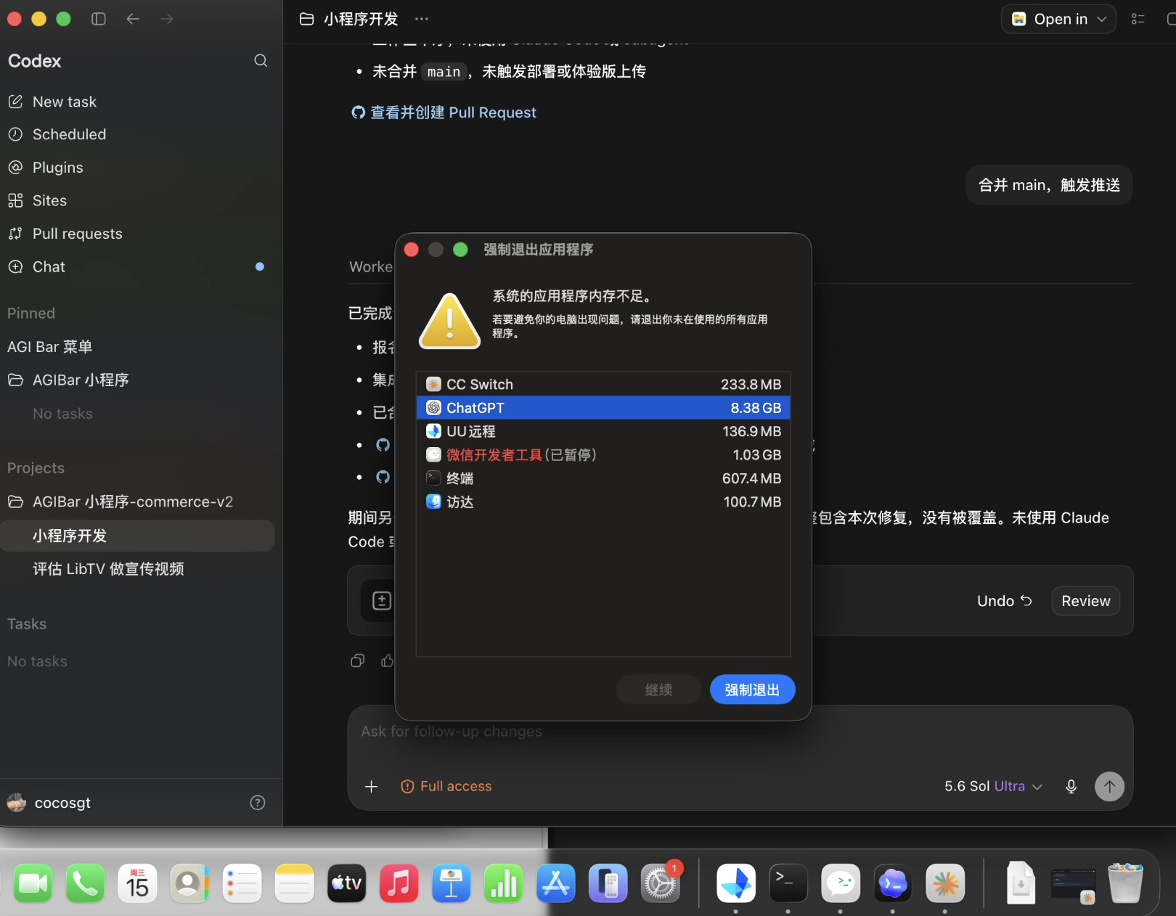
Task: Select ChatGPT in the force quit list
Action: [x=603, y=408]
